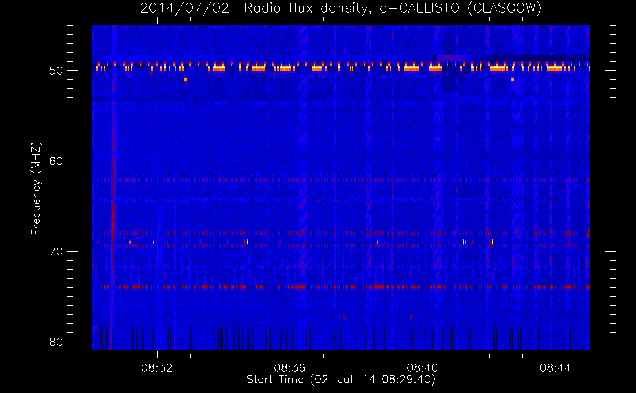
Task: Click the 50 MHz frequency tick label
Action: pyautogui.click(x=56, y=71)
